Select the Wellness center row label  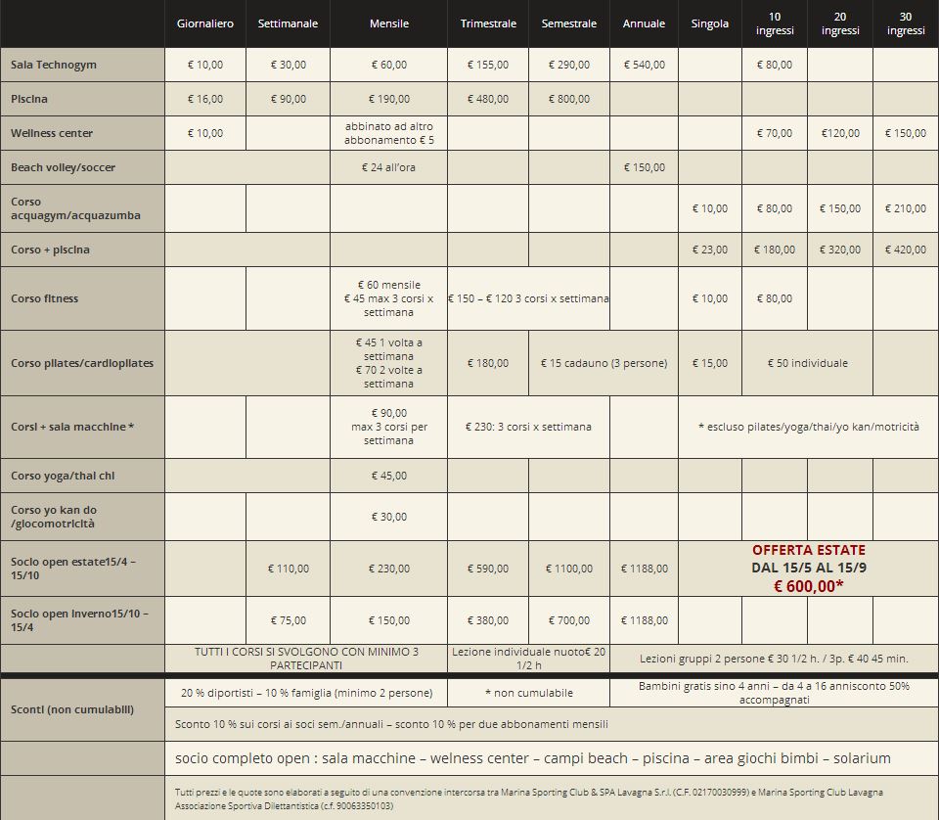click(x=52, y=133)
